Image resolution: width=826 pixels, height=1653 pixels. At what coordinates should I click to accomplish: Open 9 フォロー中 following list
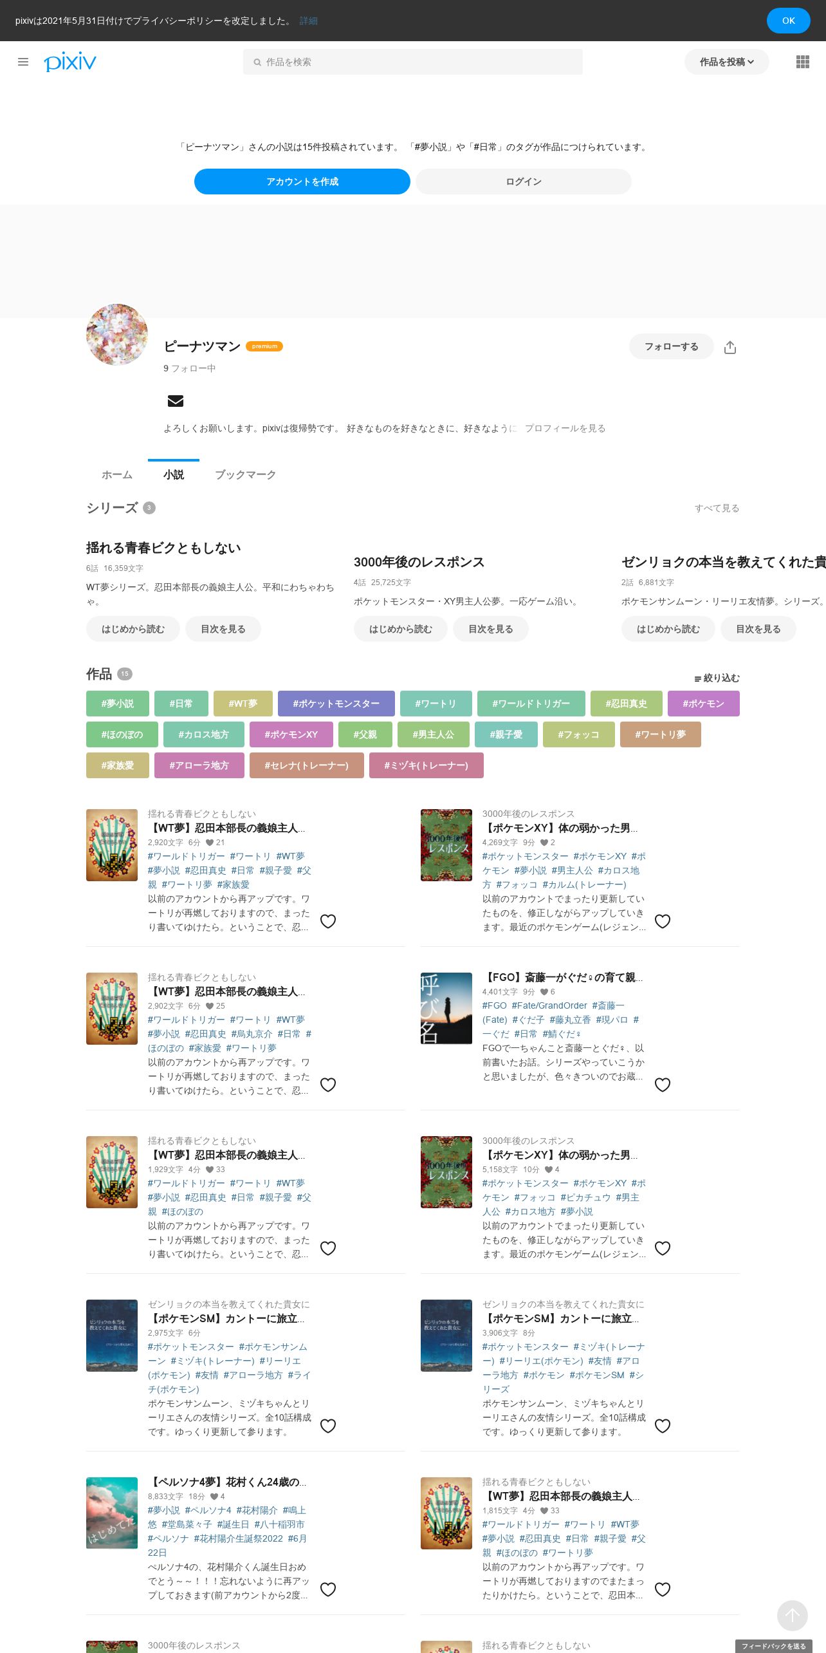tap(189, 368)
